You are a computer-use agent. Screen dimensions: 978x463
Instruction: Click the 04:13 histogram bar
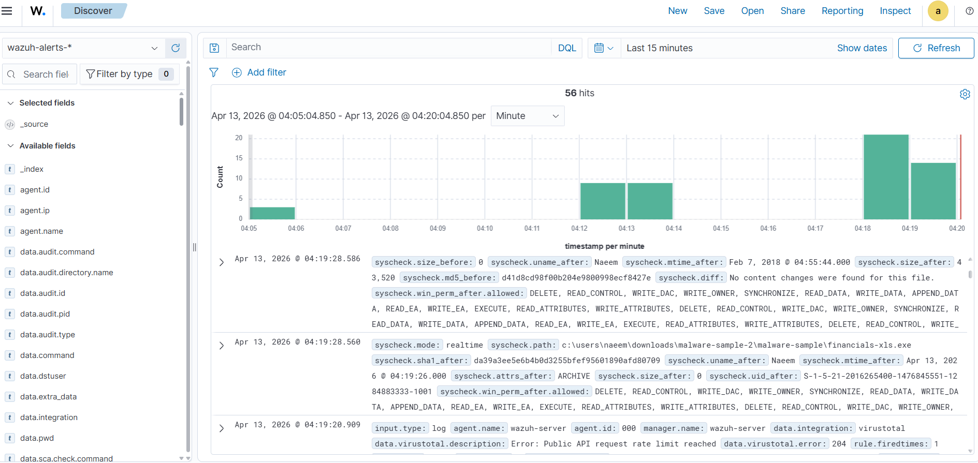click(650, 201)
